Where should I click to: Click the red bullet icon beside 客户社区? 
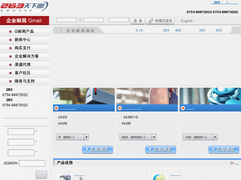coord(11,73)
